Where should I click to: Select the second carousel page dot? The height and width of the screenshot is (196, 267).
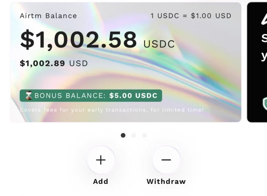tap(133, 136)
